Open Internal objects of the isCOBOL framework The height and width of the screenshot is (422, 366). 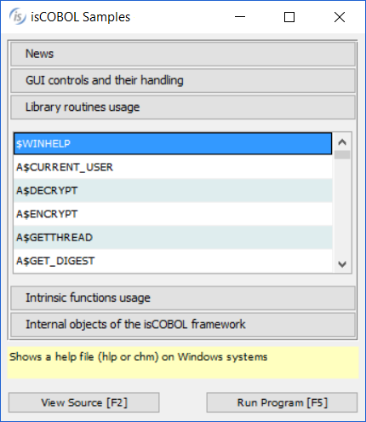tap(183, 325)
